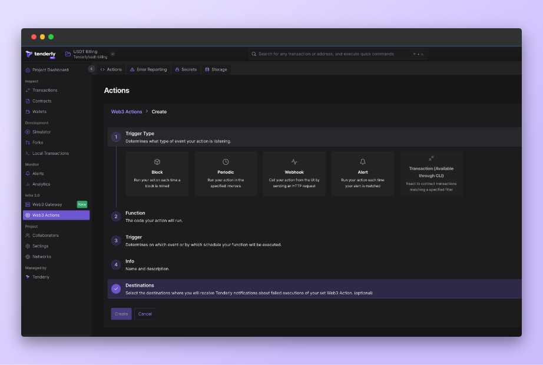
Task: Click the Transactions arrows icon
Action: click(x=28, y=91)
